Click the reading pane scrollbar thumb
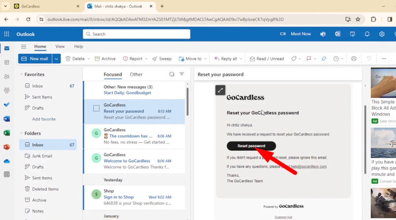This screenshot has height=220, width=396. 365,140
